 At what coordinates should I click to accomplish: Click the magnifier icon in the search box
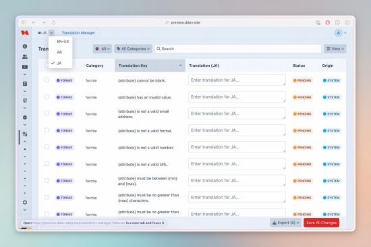pyautogui.click(x=159, y=49)
